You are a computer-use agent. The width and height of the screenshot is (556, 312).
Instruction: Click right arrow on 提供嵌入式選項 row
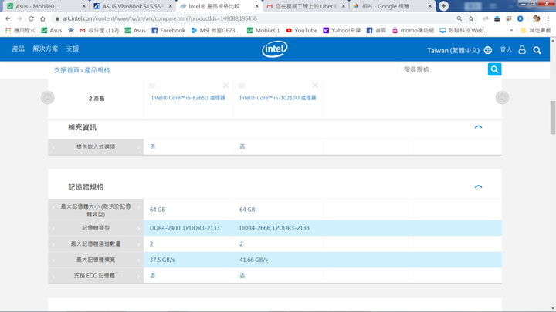click(x=139, y=147)
